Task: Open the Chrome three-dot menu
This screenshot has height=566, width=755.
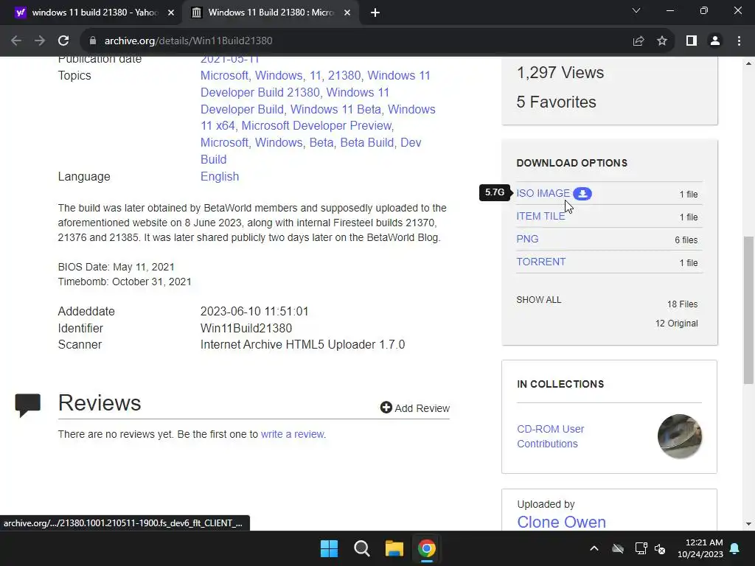Action: click(x=739, y=41)
